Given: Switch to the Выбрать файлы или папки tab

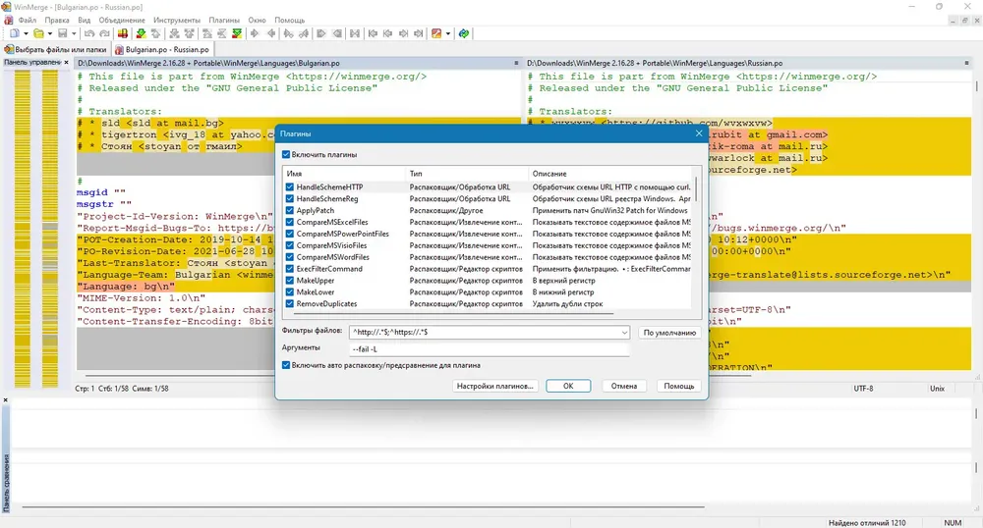Looking at the screenshot, I should click(56, 49).
